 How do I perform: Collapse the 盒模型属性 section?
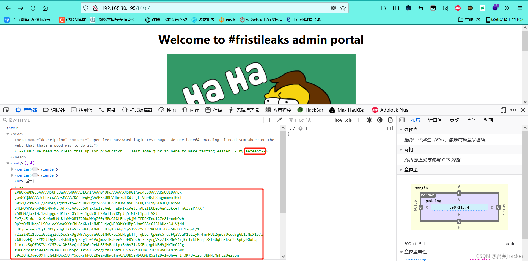coord(401,252)
